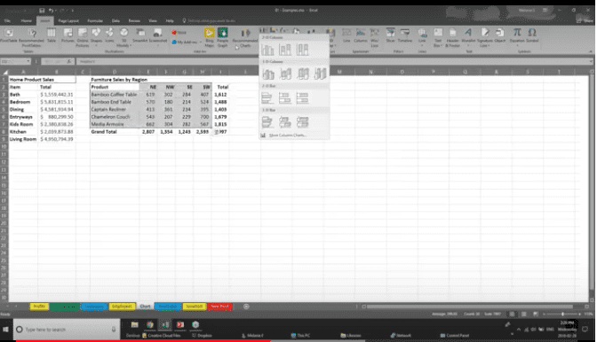Click the horizontal scrollbar
Viewport: 597px width, 342px height.
(469, 307)
